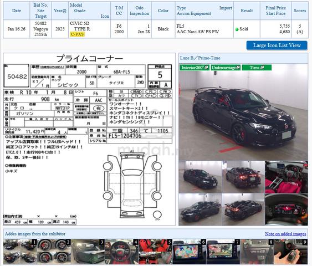Click the green Sold status dot

(237, 29)
